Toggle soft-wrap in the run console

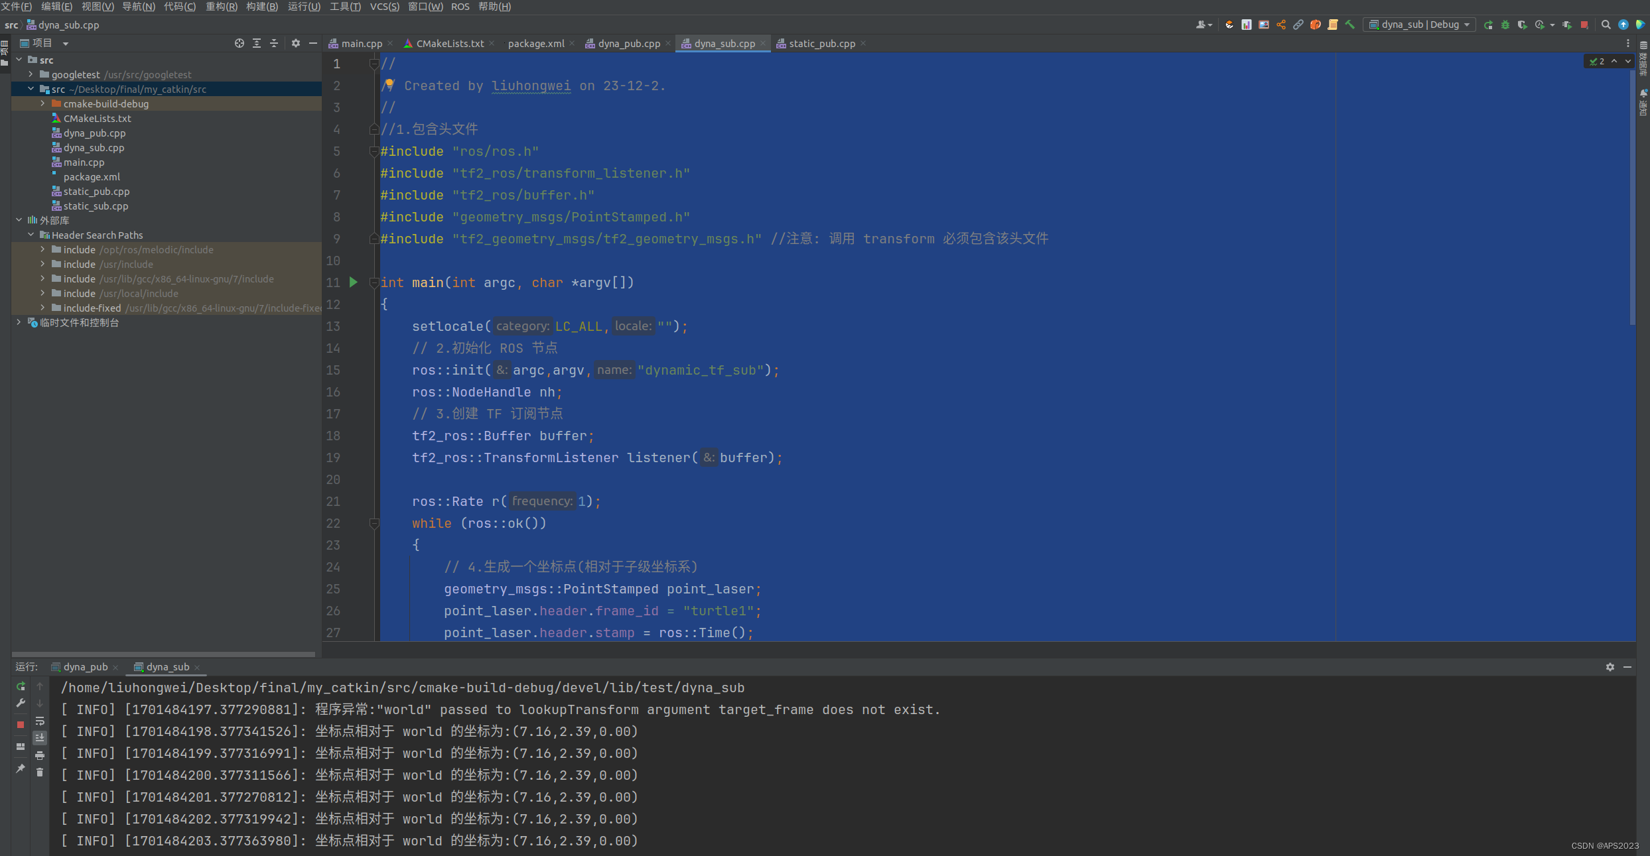point(40,721)
